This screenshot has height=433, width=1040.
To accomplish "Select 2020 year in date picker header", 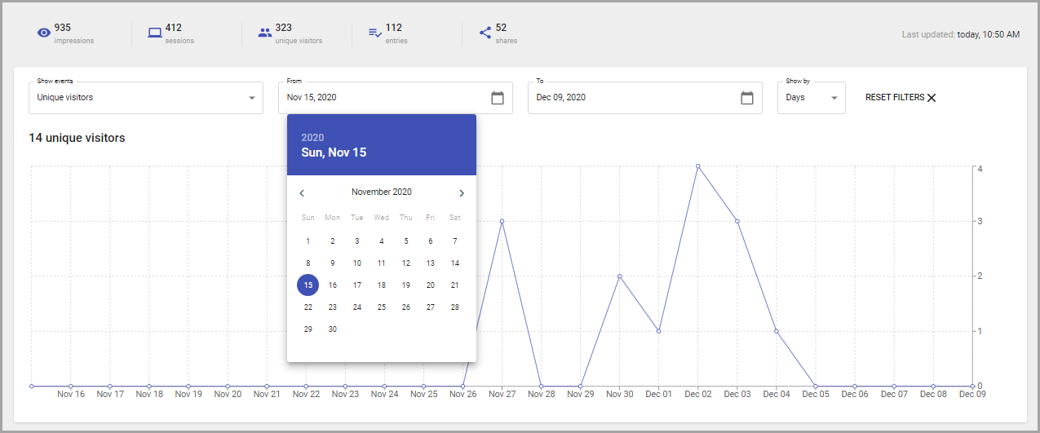I will 312,138.
